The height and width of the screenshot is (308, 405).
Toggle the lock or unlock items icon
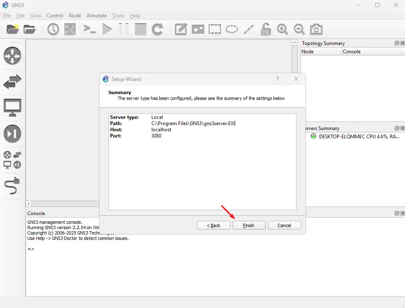266,29
